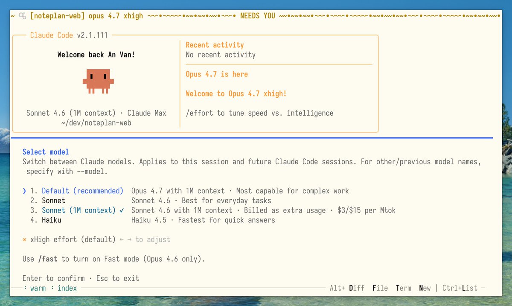Open Diff view in bottom status bar
The image size is (512, 306).
357,288
